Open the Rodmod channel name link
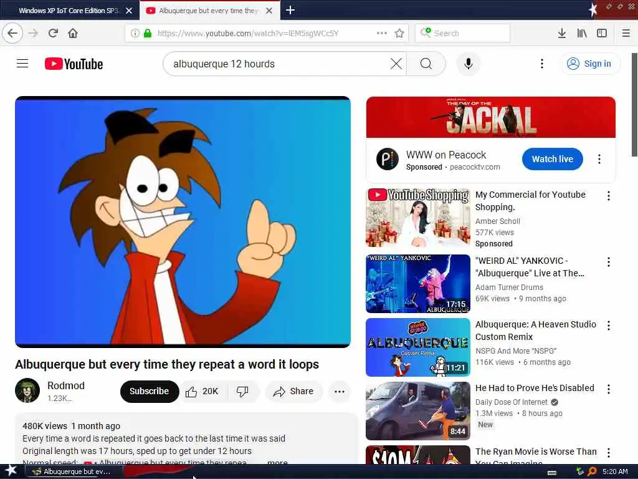This screenshot has width=638, height=479. [x=66, y=385]
